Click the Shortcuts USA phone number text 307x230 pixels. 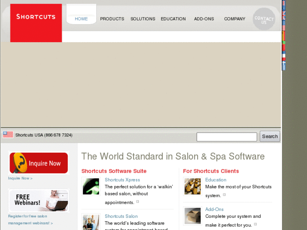point(44,135)
